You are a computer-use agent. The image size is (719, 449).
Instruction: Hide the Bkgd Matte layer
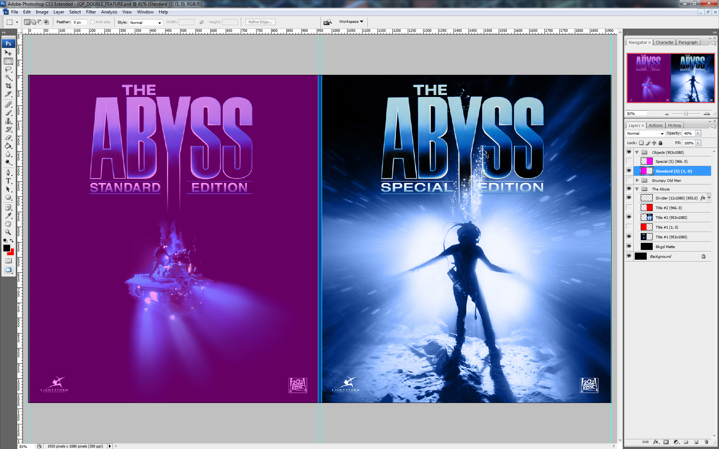click(629, 246)
